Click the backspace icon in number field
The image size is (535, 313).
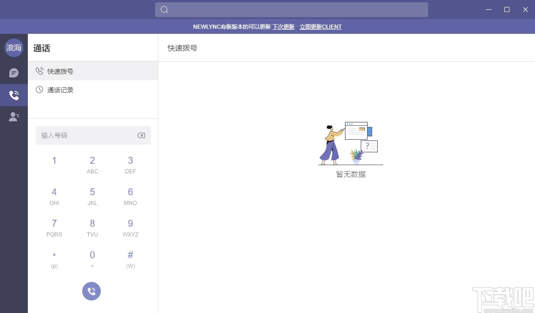pyautogui.click(x=141, y=135)
